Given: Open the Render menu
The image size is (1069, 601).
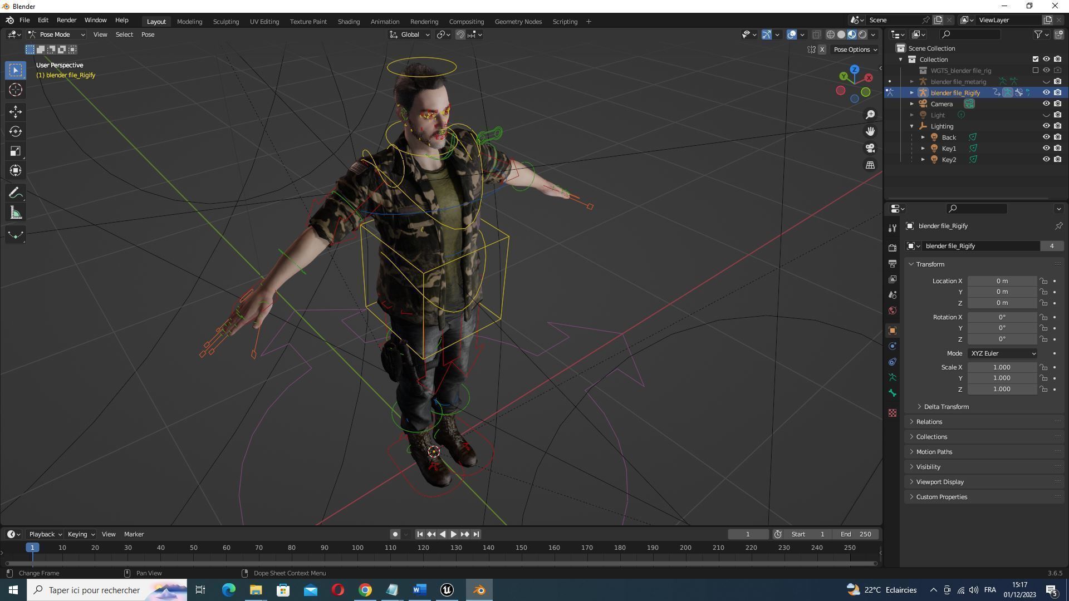Looking at the screenshot, I should [x=66, y=20].
